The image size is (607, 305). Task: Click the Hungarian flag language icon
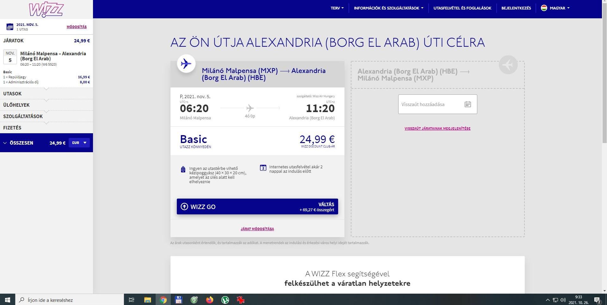544,8
